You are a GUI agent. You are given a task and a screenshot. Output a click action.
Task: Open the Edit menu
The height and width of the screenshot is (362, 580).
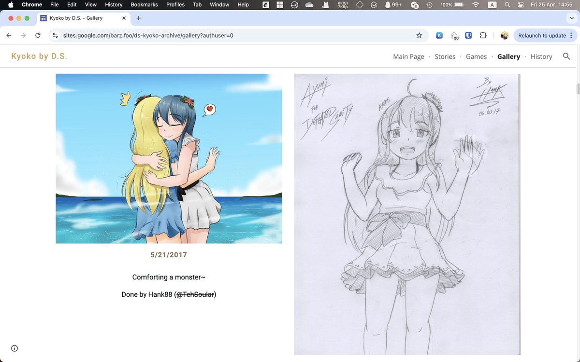72,4
